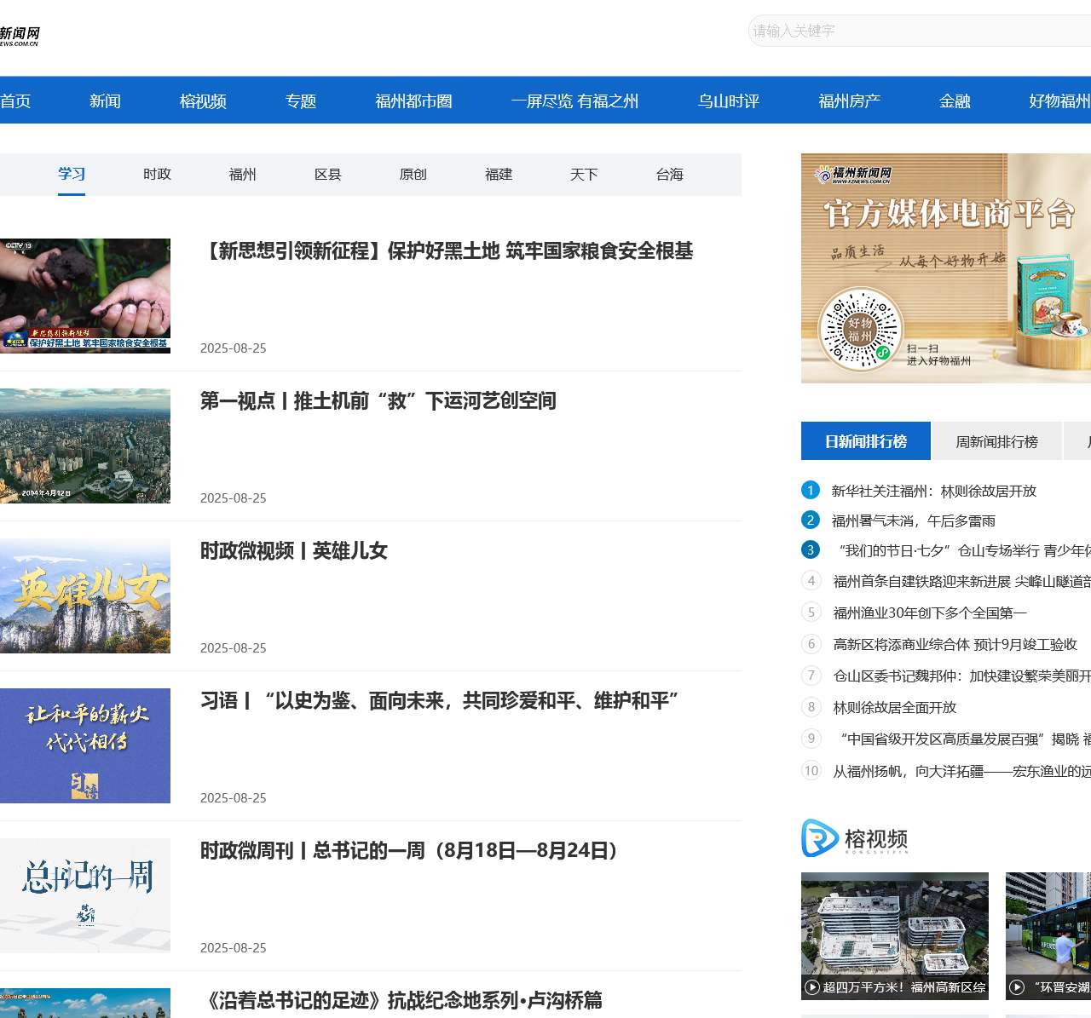Click the 英雄儿女 article thumbnail
This screenshot has width=1091, height=1018.
(x=85, y=595)
